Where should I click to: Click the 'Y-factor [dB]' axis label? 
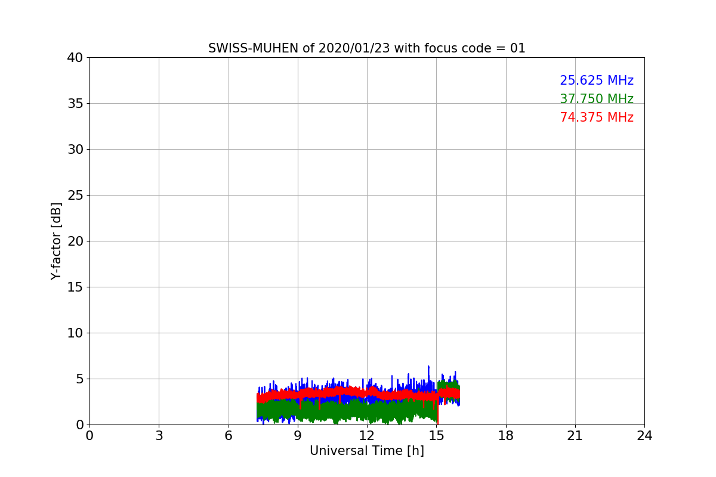56,241
